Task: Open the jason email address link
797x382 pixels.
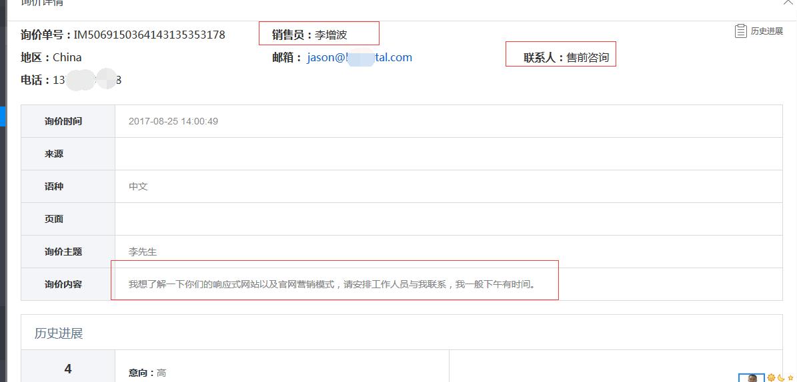Action: [359, 58]
